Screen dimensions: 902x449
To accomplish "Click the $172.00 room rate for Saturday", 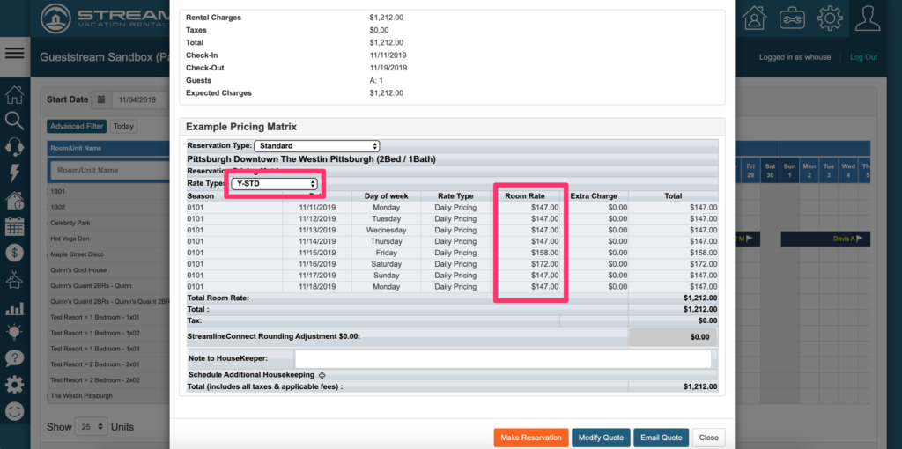I will [544, 264].
